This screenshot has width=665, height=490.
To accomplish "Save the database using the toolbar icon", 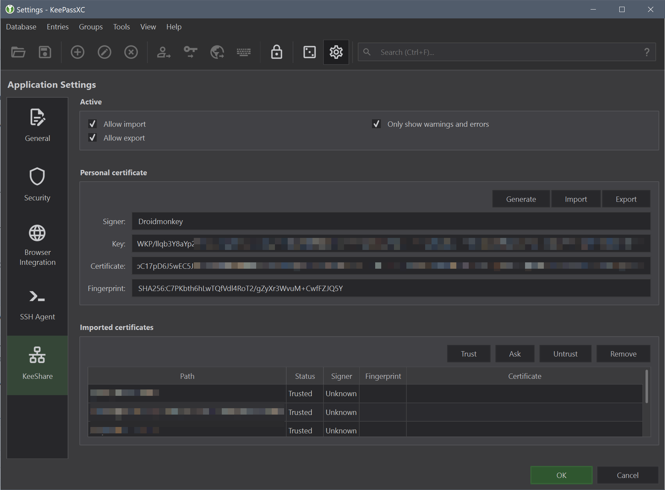I will point(45,52).
